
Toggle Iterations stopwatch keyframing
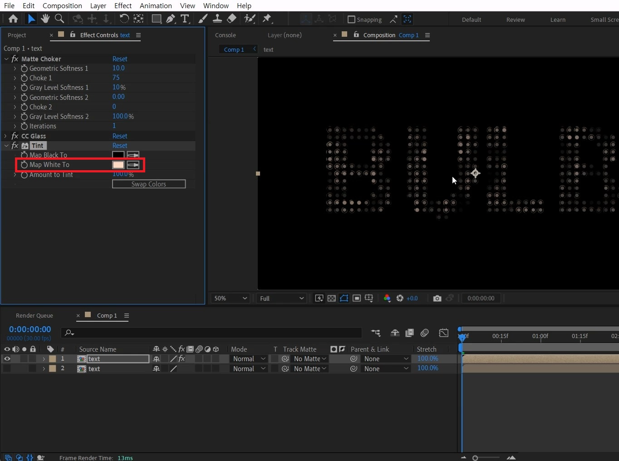(x=24, y=126)
